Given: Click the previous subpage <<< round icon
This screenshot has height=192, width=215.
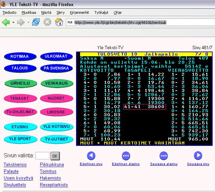Looking at the screenshot, I should point(126,156).
